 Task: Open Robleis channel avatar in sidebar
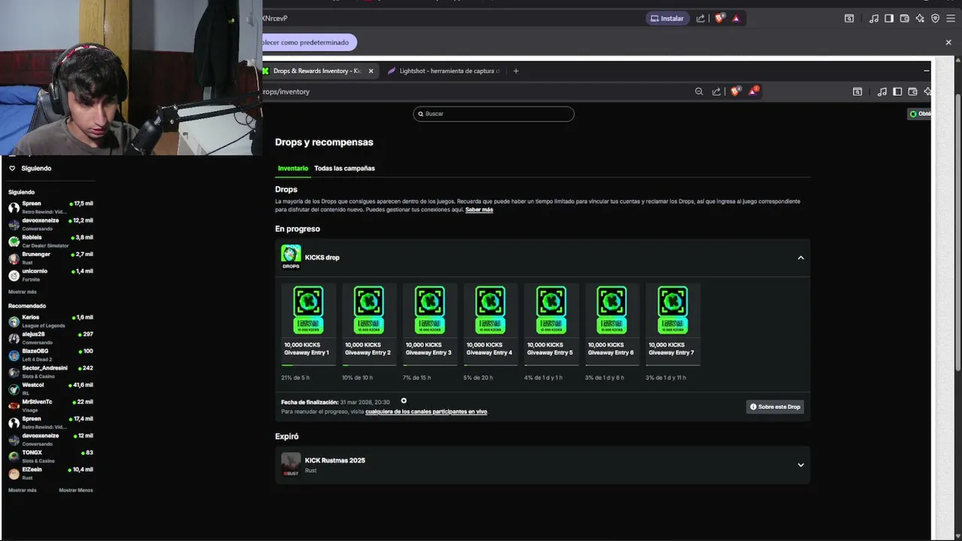coord(14,241)
